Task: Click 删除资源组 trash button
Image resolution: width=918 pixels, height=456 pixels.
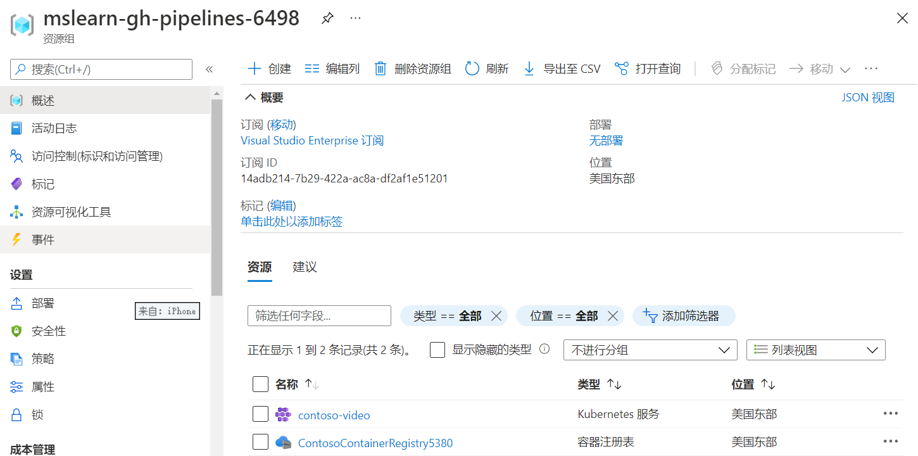Action: coord(413,69)
